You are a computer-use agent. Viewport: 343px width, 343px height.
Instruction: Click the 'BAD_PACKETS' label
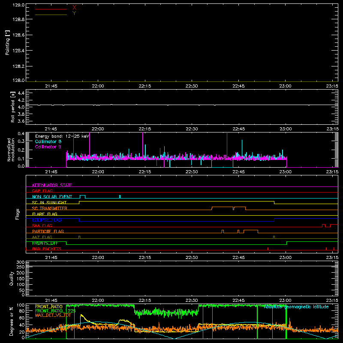coord(47,249)
